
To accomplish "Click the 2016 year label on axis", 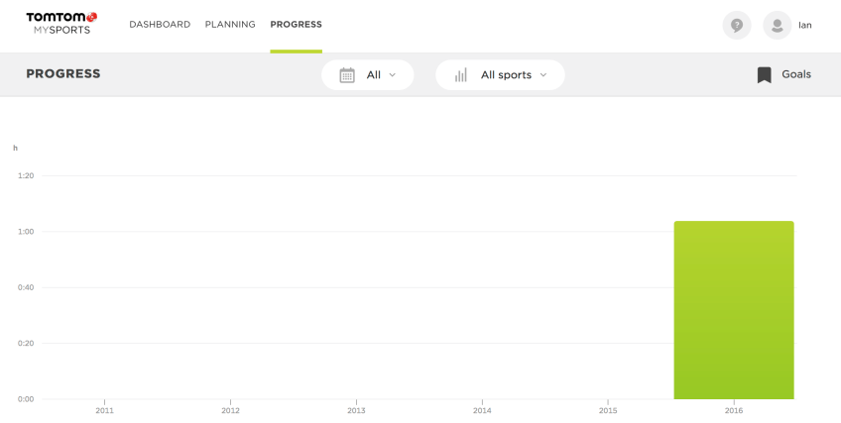I will pos(734,410).
